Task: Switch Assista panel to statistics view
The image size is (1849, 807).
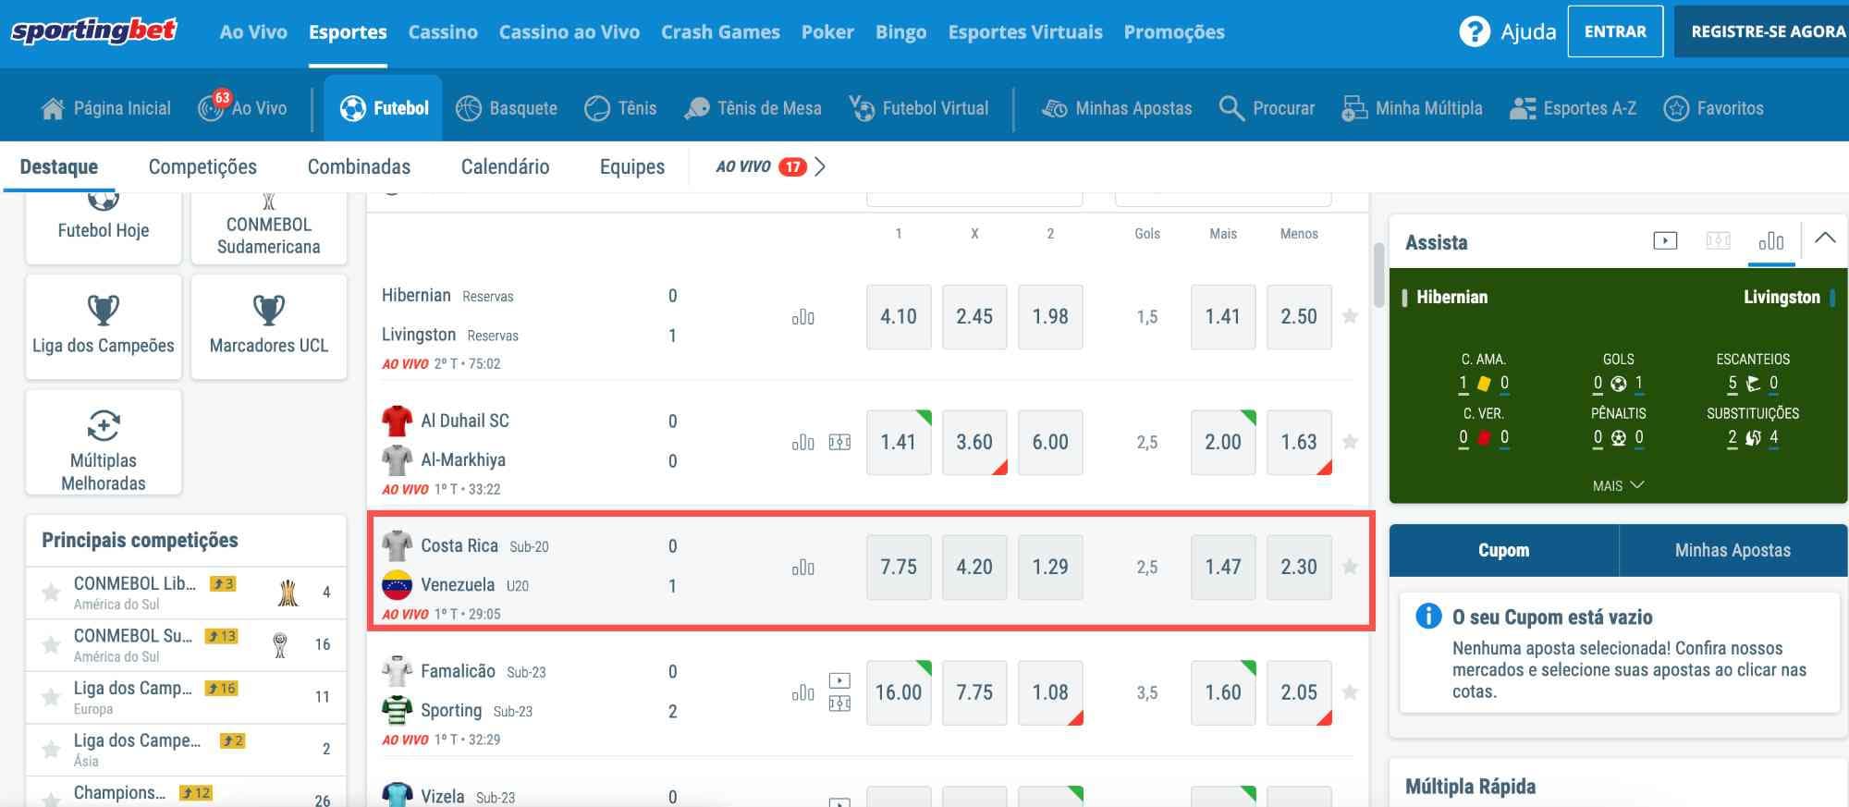Action: pyautogui.click(x=1770, y=241)
